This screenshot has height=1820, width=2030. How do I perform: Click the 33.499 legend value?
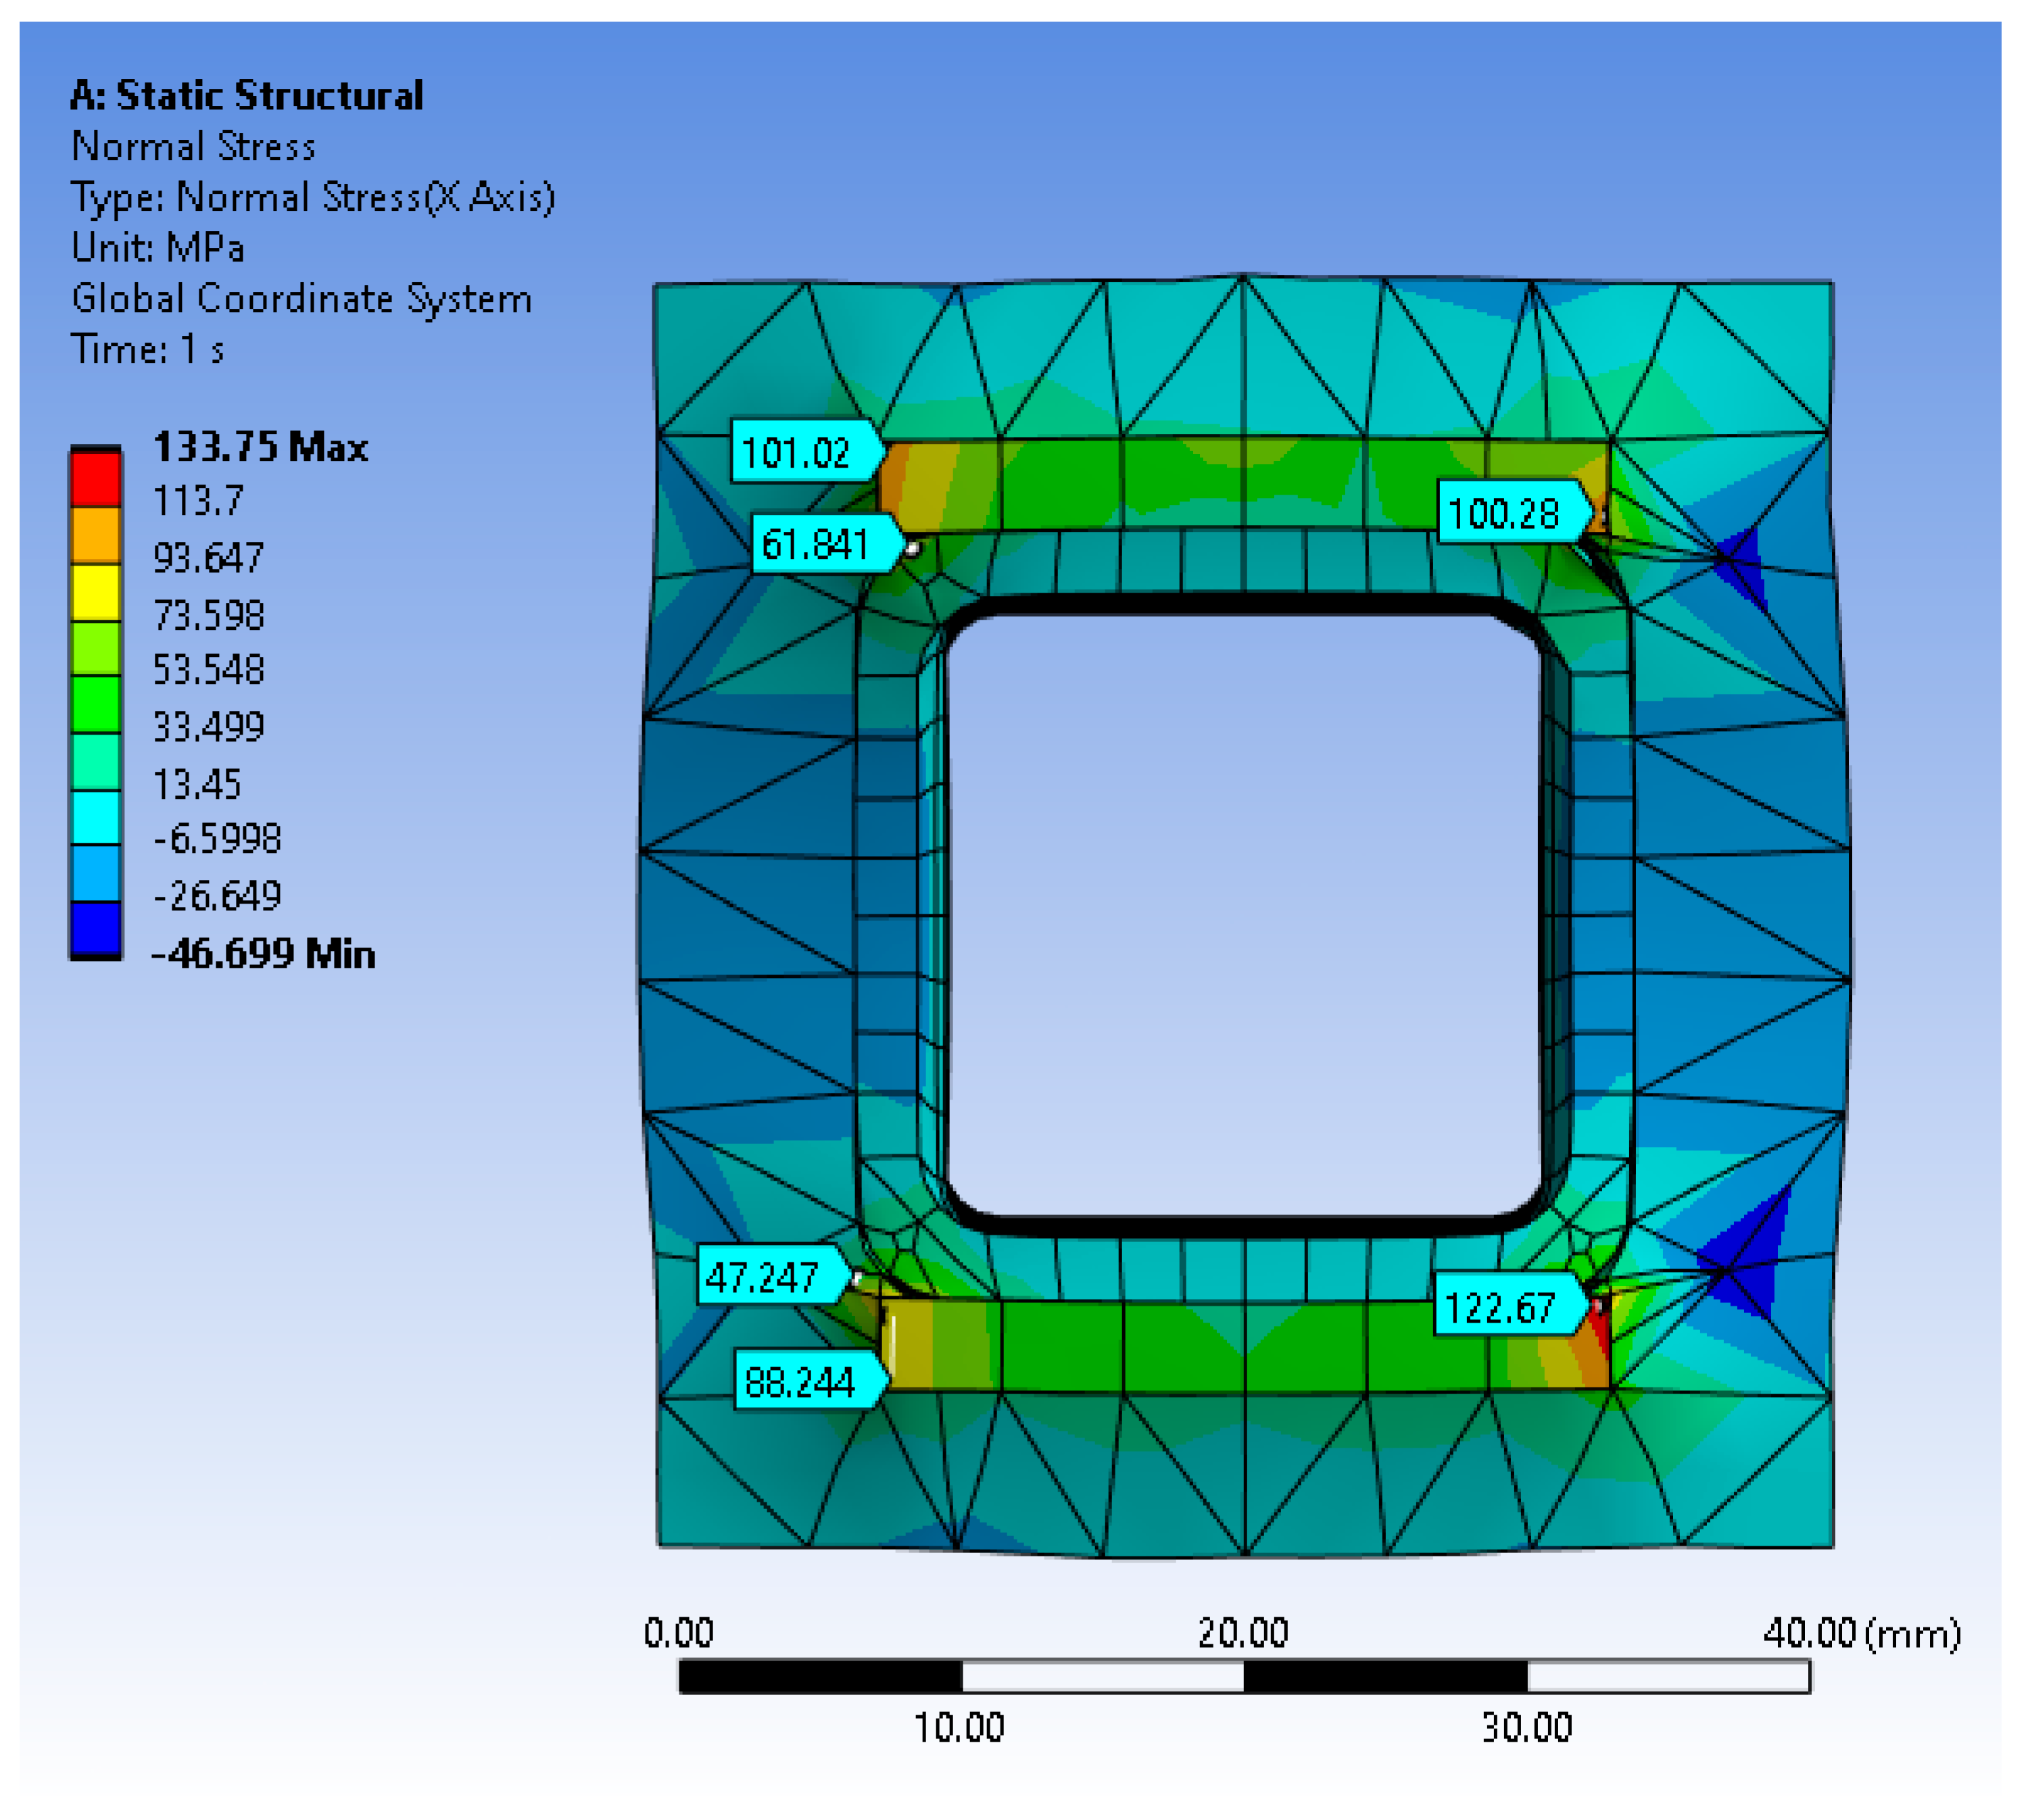click(208, 726)
